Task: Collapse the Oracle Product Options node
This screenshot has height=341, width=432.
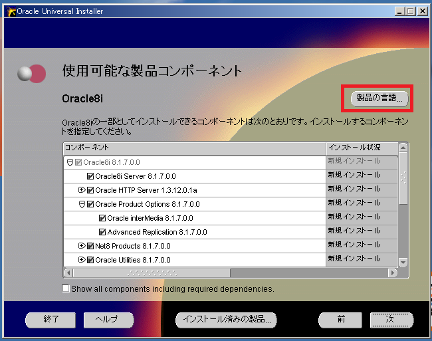Action: click(82, 204)
